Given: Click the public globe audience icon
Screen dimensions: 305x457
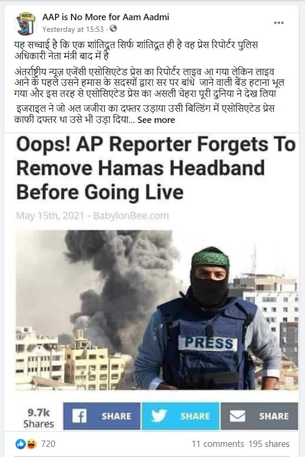Looking at the screenshot, I should pyautogui.click(x=113, y=29).
